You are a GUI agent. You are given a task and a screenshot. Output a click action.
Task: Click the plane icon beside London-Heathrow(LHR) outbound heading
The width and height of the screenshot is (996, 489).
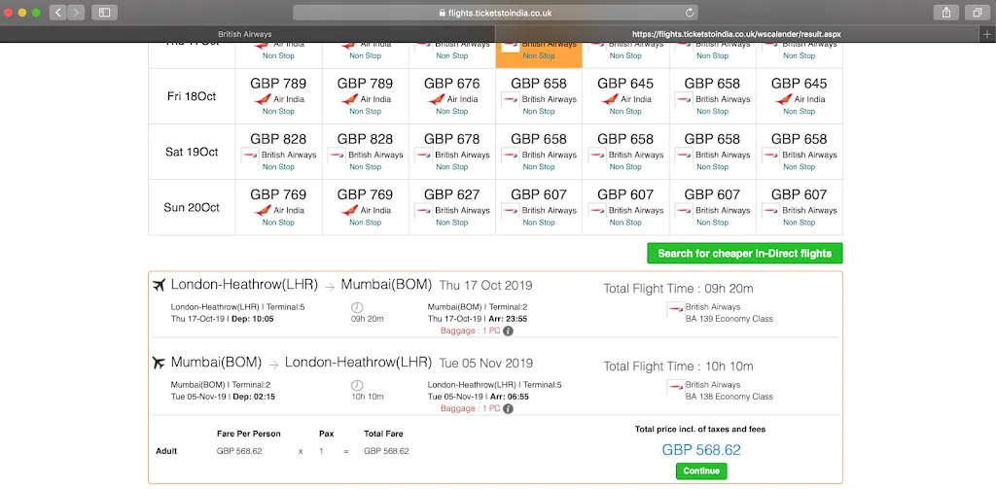[x=159, y=285]
